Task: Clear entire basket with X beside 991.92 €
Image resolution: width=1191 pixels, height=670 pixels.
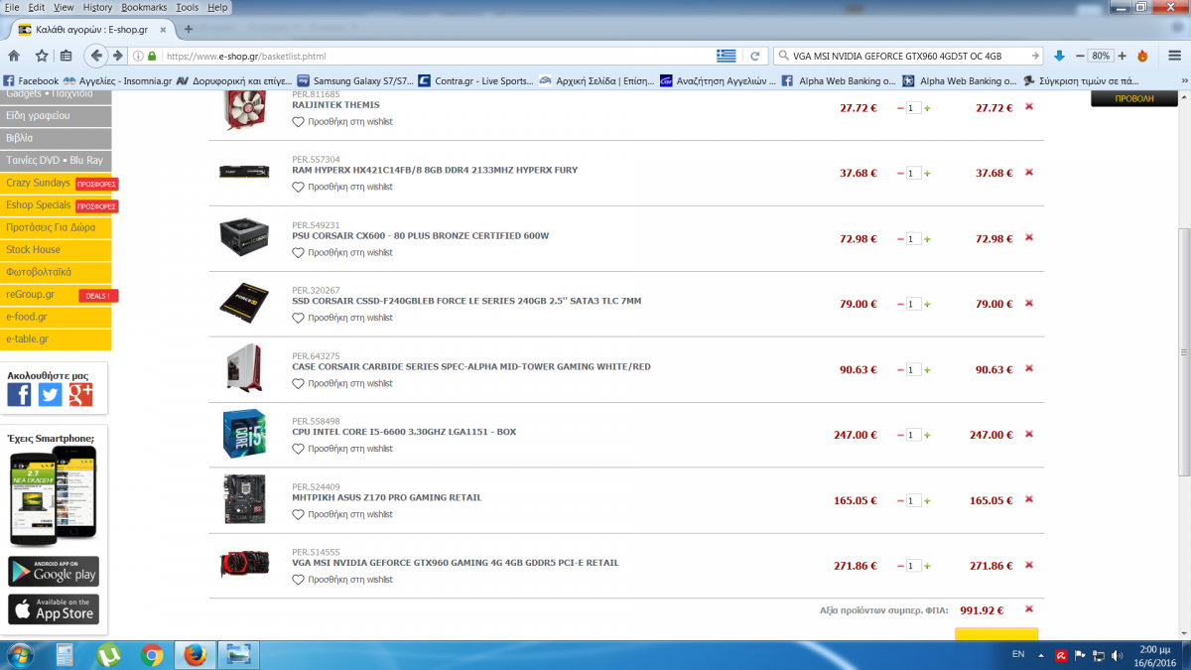Action: [x=1029, y=608]
